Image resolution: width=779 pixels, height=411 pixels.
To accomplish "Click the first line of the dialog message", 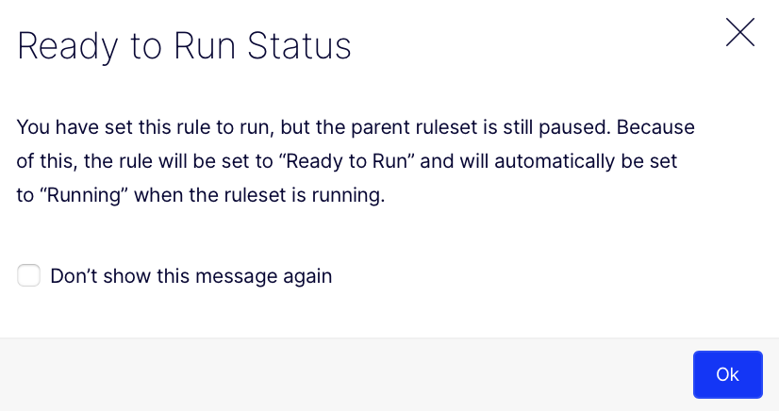I will (x=355, y=126).
